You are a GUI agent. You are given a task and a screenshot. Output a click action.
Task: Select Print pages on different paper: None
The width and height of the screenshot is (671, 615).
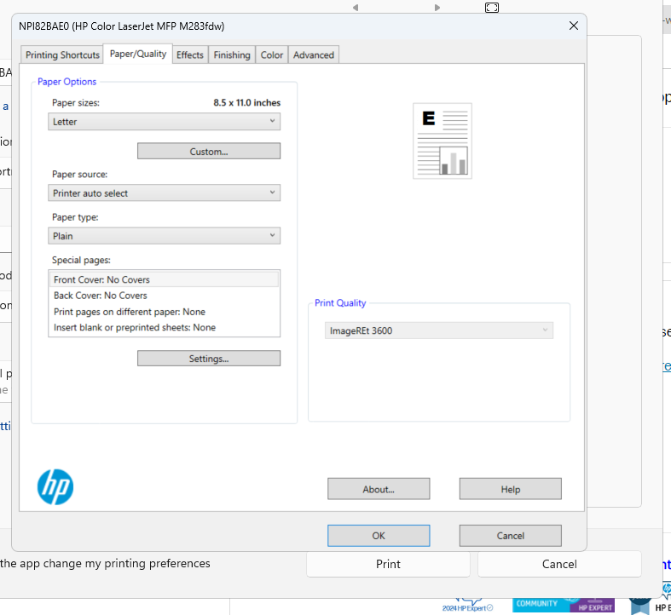tap(165, 312)
